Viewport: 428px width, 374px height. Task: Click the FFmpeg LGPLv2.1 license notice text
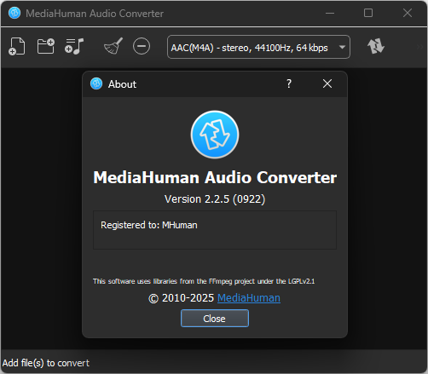coord(204,281)
